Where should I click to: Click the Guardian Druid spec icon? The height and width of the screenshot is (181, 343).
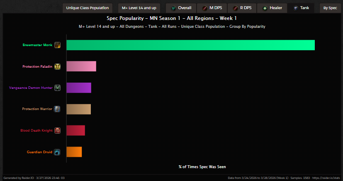coord(57,152)
